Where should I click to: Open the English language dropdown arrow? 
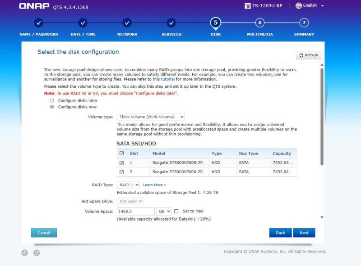pos(322,6)
